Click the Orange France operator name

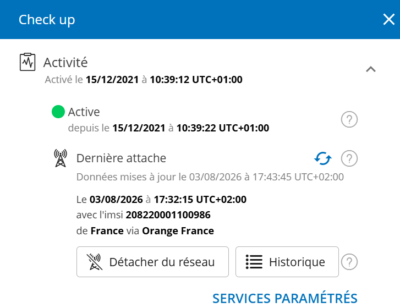pos(178,231)
